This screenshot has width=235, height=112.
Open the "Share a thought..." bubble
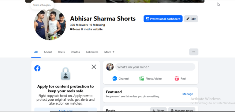(x=42, y=5)
